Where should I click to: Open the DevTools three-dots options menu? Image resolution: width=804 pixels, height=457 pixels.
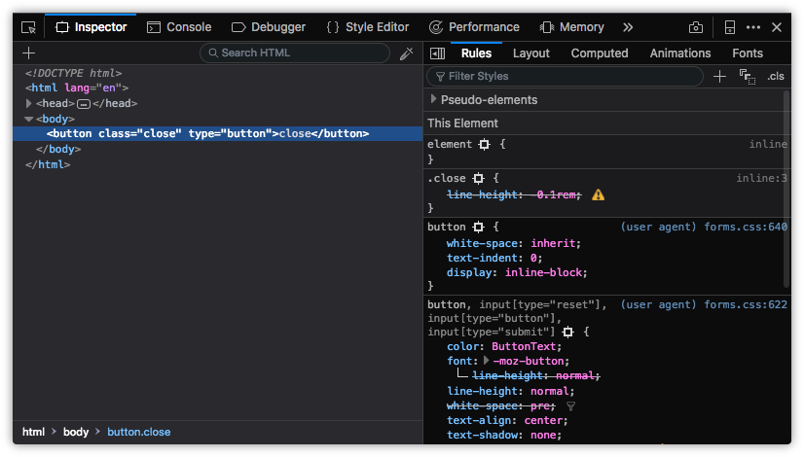[x=753, y=27]
